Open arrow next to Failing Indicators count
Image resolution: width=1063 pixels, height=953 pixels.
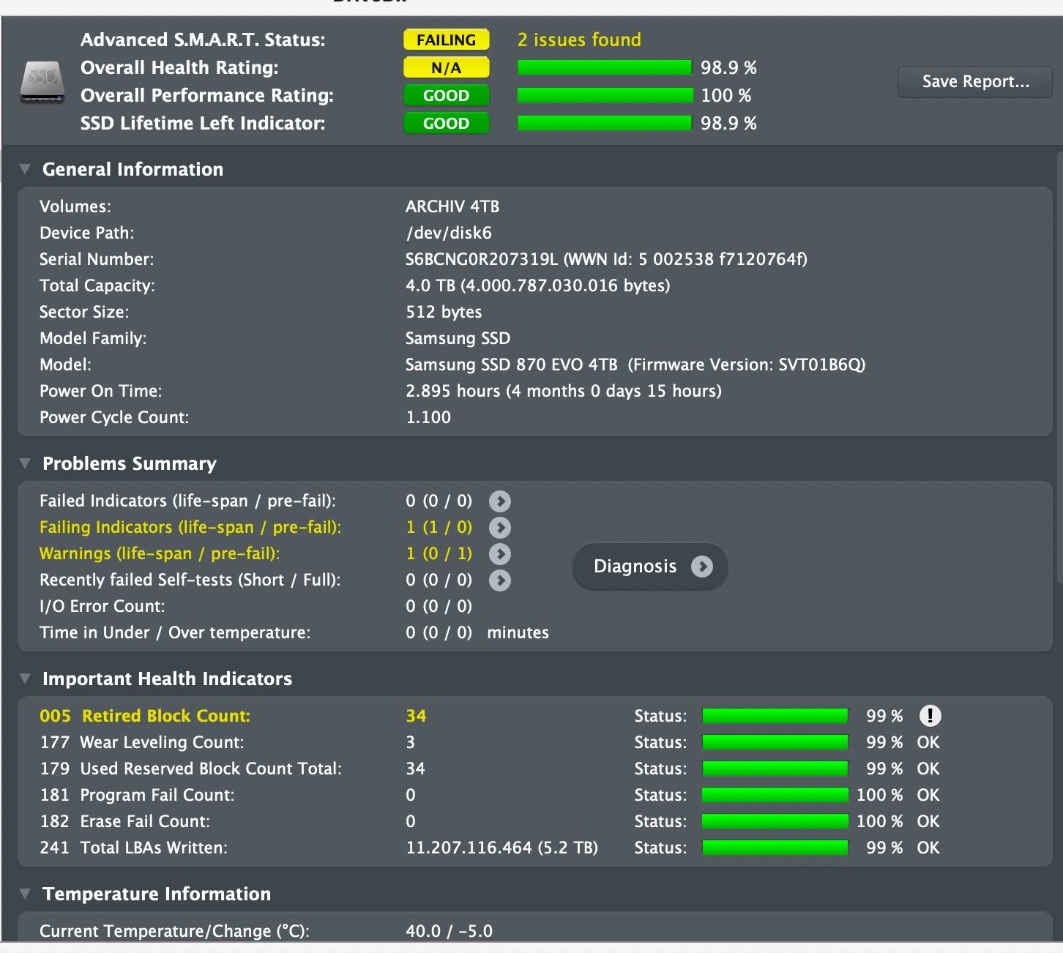(x=500, y=528)
